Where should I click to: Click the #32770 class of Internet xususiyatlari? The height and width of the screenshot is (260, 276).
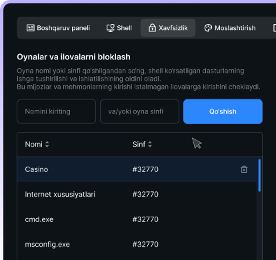(x=145, y=195)
